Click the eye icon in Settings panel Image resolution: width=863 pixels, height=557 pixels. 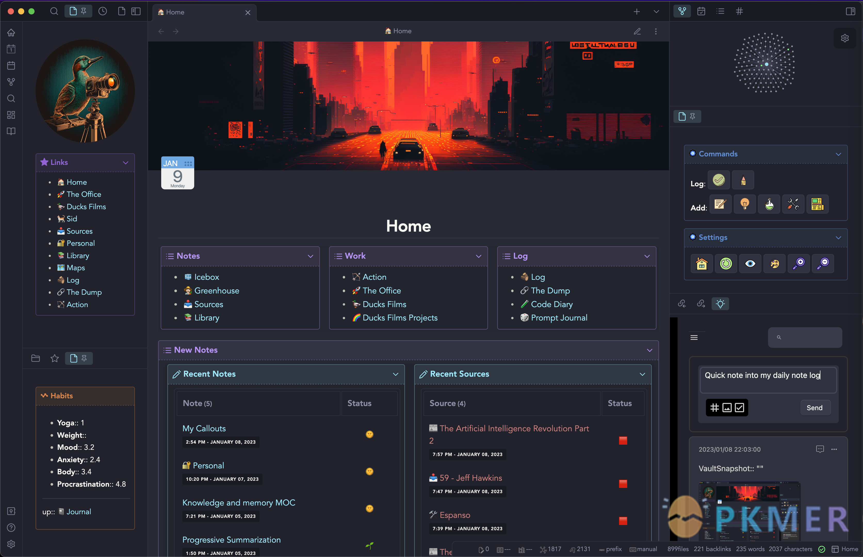tap(750, 263)
